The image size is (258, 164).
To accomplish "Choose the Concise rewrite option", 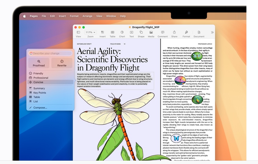I will (50, 82).
